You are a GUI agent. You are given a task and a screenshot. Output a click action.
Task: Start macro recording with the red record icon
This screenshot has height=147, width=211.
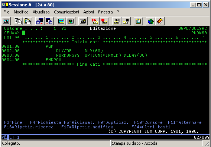(95, 21)
